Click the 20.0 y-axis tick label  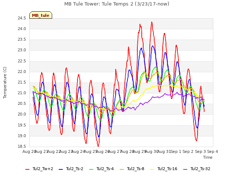22,114
